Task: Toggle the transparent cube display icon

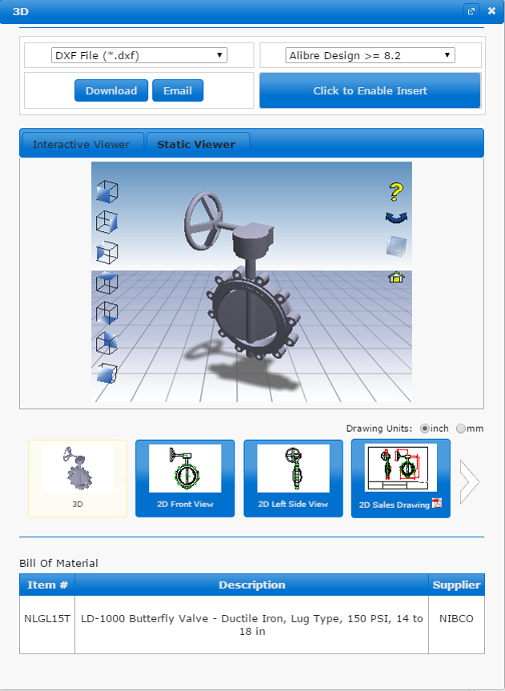Action: pos(395,246)
